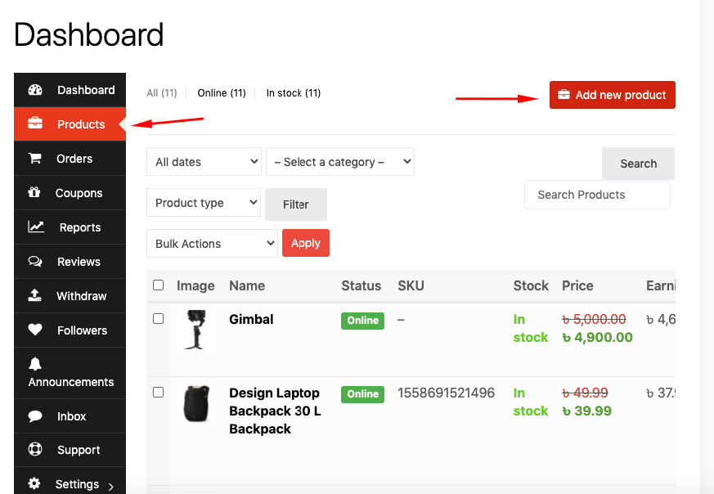Click the Stock column header

pos(531,285)
